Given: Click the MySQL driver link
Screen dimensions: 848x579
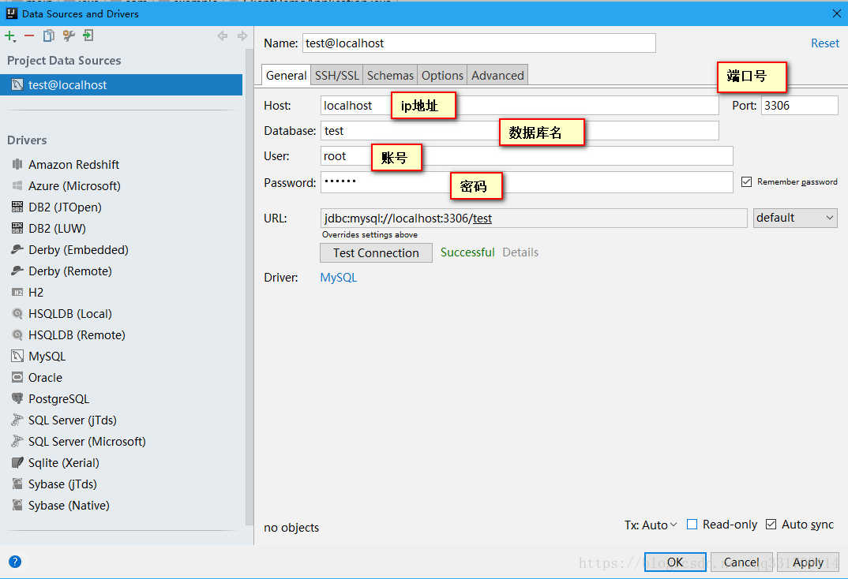Looking at the screenshot, I should point(339,278).
